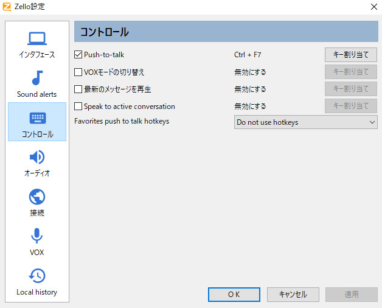Enable VOXモードの切り替え checkbox

pos(78,72)
